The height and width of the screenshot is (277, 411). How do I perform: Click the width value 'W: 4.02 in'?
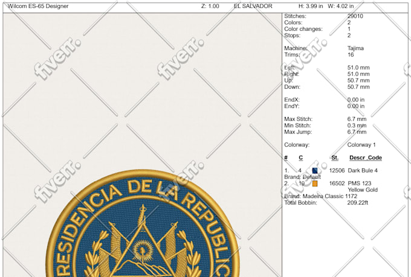[340, 6]
